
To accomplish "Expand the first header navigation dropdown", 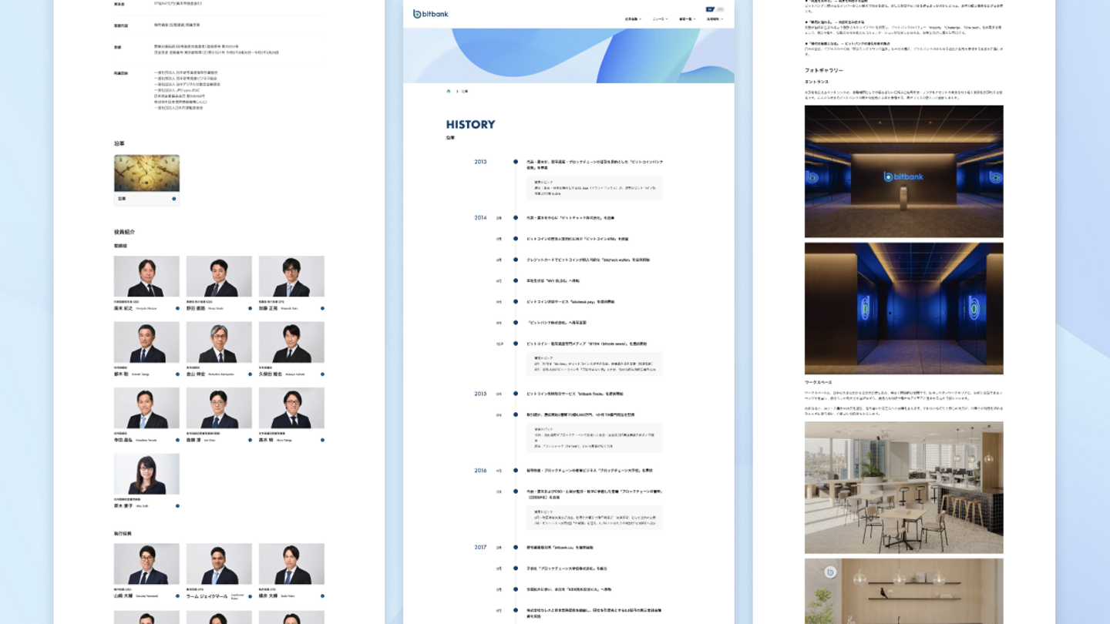I will (633, 19).
